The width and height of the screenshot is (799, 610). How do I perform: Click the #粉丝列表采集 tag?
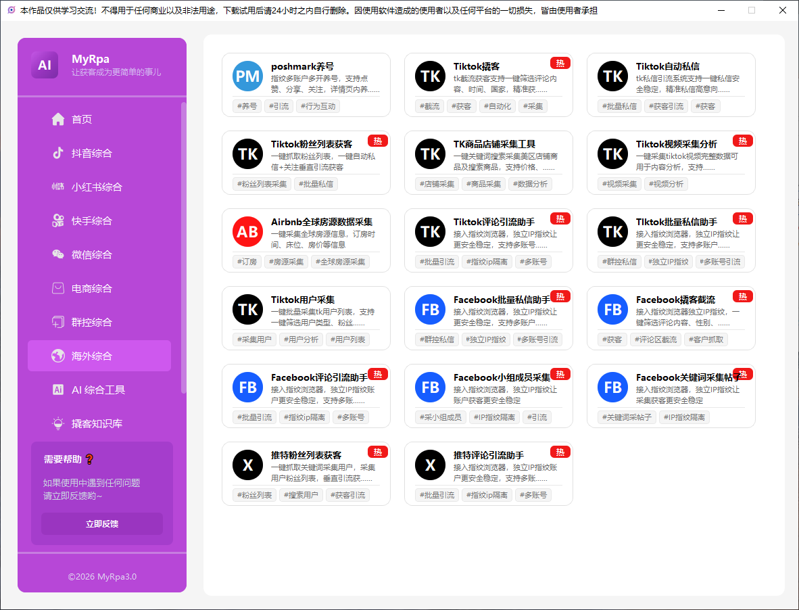coord(262,184)
